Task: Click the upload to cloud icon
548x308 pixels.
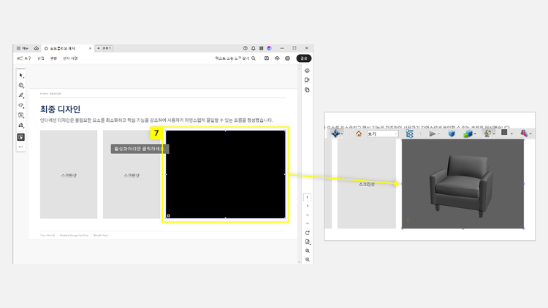Action: point(277,58)
